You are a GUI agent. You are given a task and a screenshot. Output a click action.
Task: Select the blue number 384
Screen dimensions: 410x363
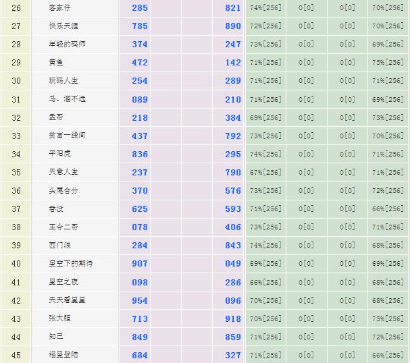233,117
